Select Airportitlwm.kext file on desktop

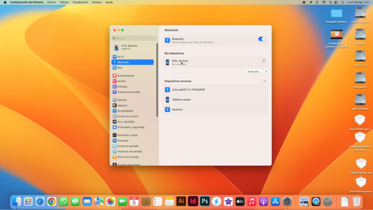(360, 122)
